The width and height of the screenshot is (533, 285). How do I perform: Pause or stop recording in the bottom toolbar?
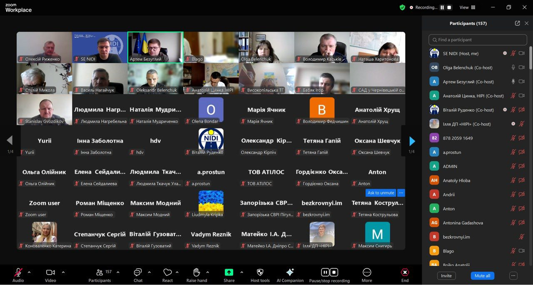pyautogui.click(x=329, y=273)
